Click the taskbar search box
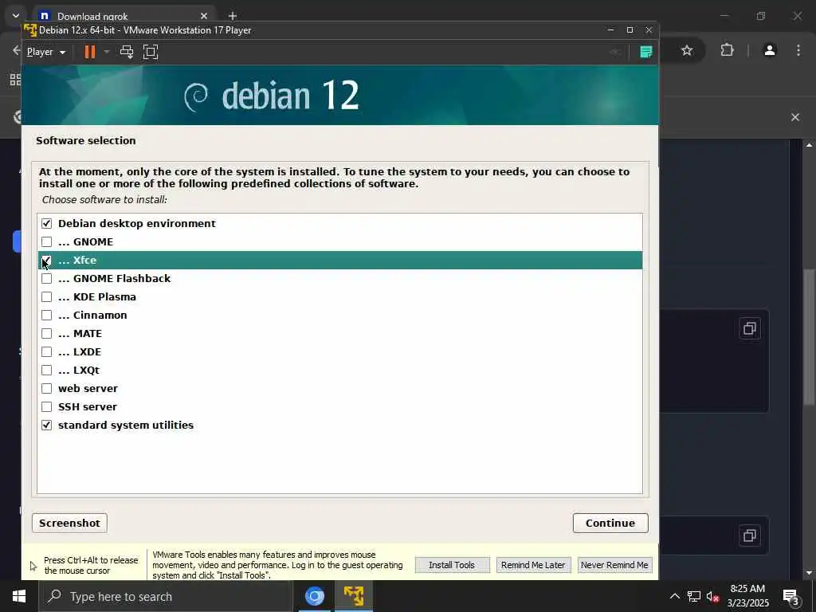This screenshot has height=612, width=816. point(166,596)
